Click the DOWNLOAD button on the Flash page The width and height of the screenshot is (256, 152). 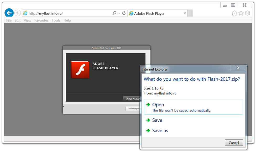pos(132,99)
